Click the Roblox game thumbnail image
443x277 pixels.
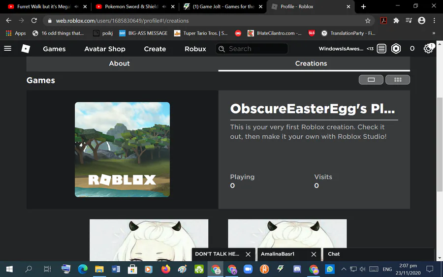click(x=123, y=150)
